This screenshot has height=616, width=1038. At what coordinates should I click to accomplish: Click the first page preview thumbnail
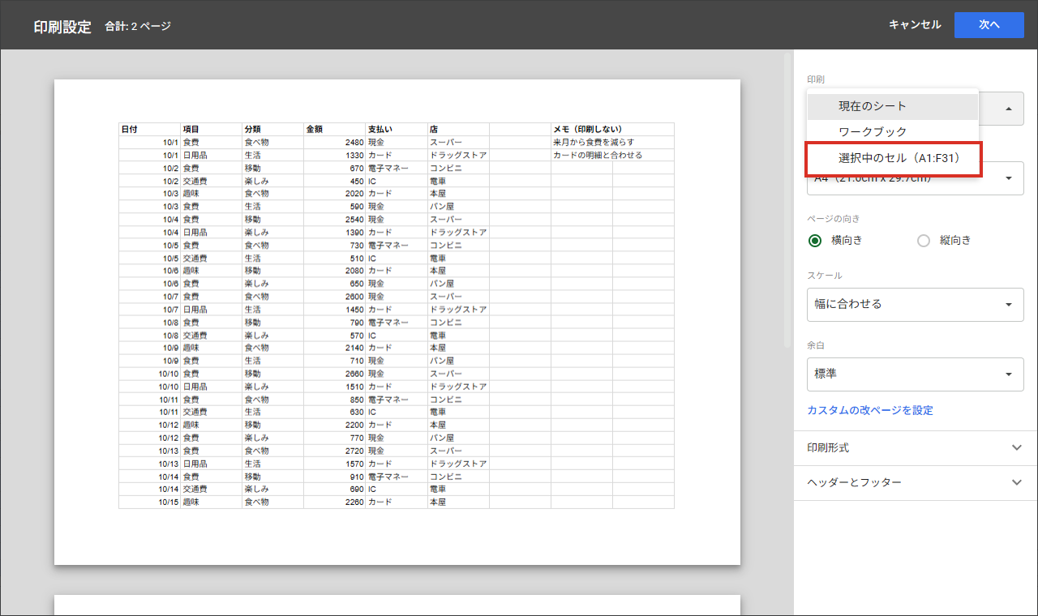coord(397,322)
